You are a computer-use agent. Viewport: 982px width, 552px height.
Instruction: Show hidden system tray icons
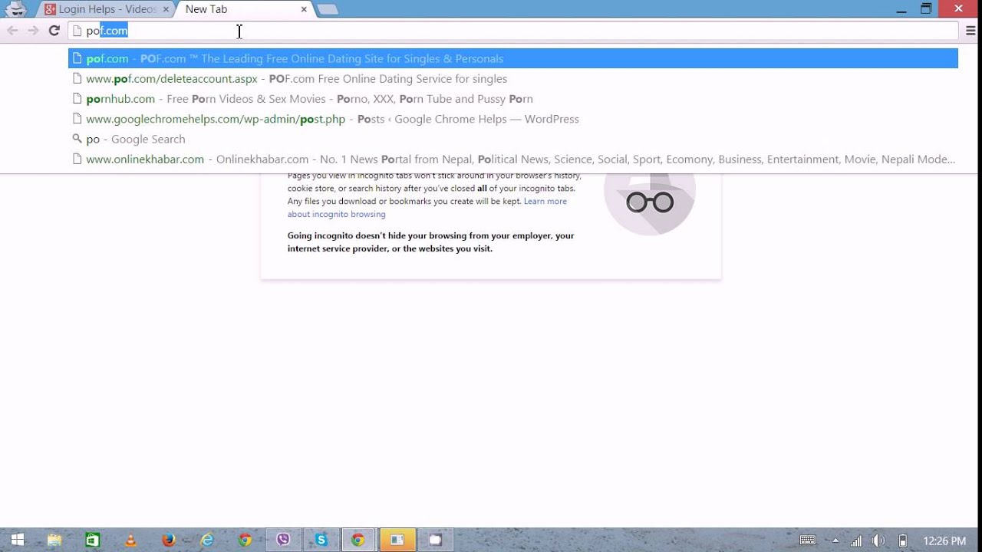835,540
